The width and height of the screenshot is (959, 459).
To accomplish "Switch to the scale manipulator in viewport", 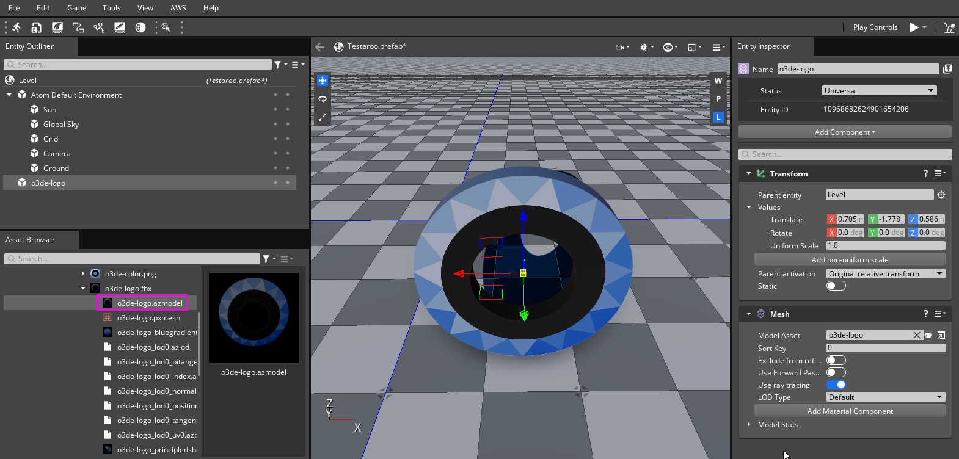I will [x=323, y=117].
